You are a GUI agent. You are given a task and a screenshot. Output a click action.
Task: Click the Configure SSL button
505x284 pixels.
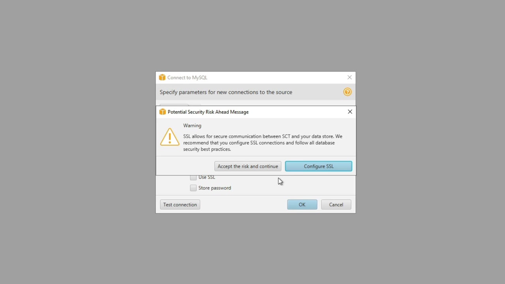coord(318,166)
